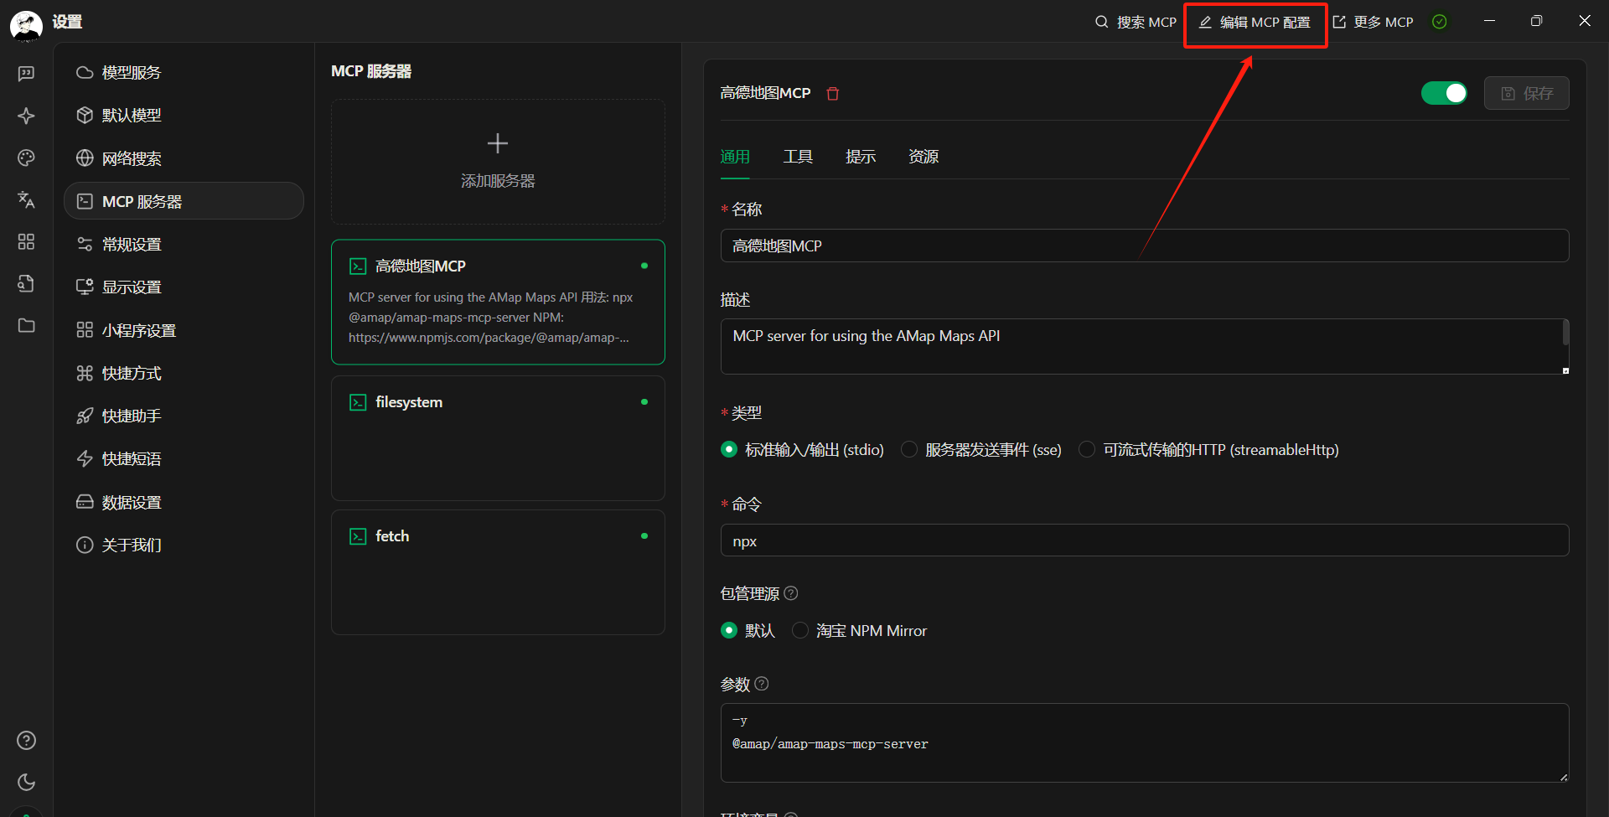Open the paintbrush palette icon in sidebar
Screen dimensions: 1609x817
pyautogui.click(x=26, y=158)
